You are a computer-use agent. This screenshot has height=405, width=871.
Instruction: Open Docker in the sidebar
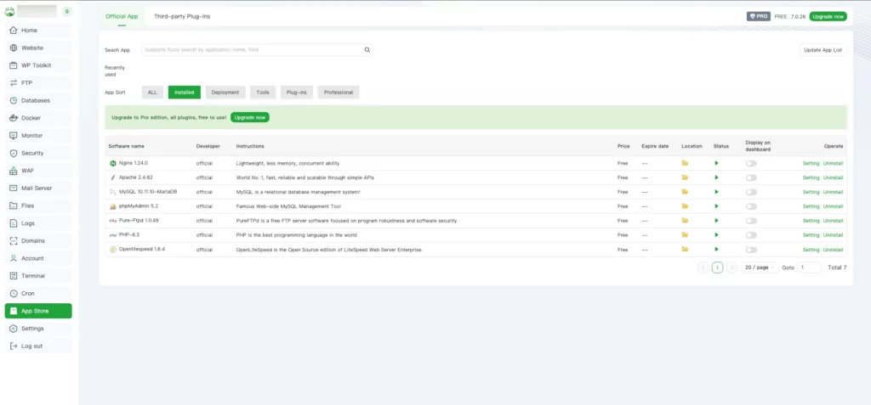pyautogui.click(x=38, y=118)
